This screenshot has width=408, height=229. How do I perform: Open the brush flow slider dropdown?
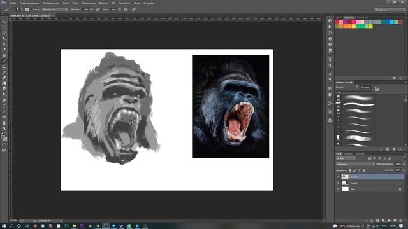pyautogui.click(x=119, y=10)
